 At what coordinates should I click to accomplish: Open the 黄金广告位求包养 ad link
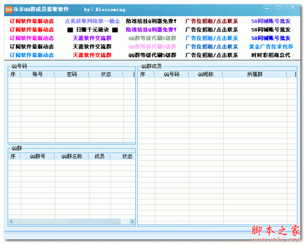click(271, 47)
